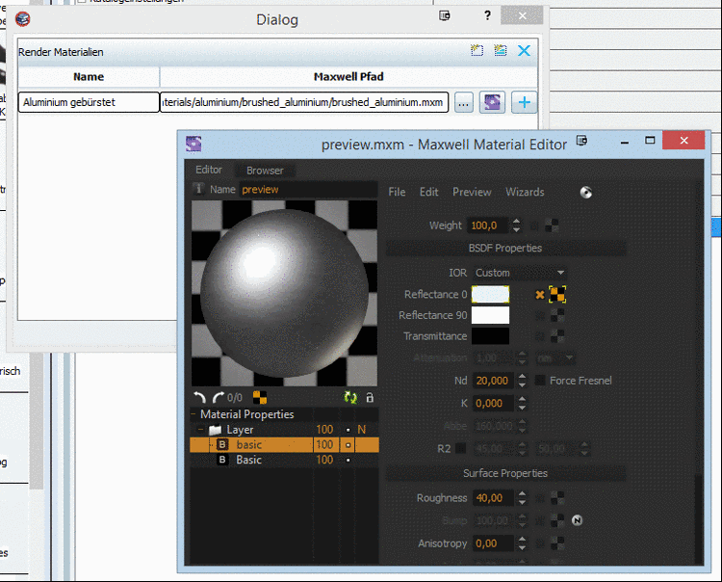
Task: Click the blue X icon in Render Materialien header
Action: (524, 51)
